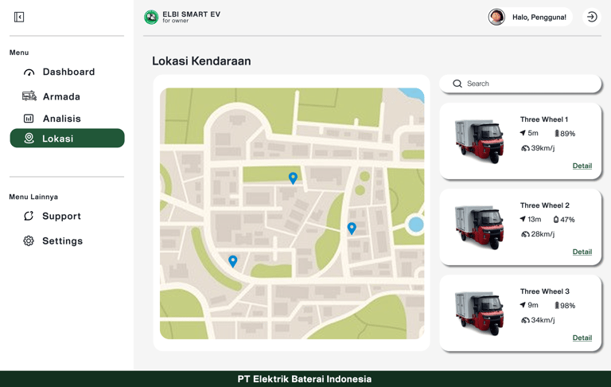Click the Three Wheel 3 title
Screen dimensions: 611x387
tap(545, 291)
